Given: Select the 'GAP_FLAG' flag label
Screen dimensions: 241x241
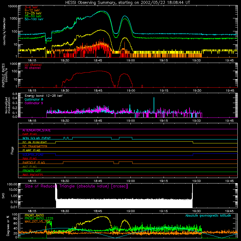Looking at the screenshot, I should coord(30,134).
